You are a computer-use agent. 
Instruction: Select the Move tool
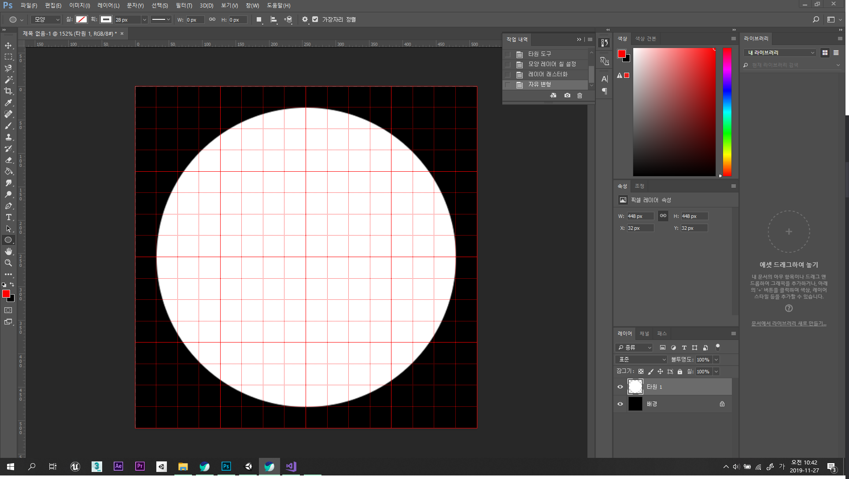point(8,45)
